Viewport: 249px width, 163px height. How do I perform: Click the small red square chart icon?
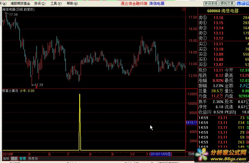coord(184,9)
